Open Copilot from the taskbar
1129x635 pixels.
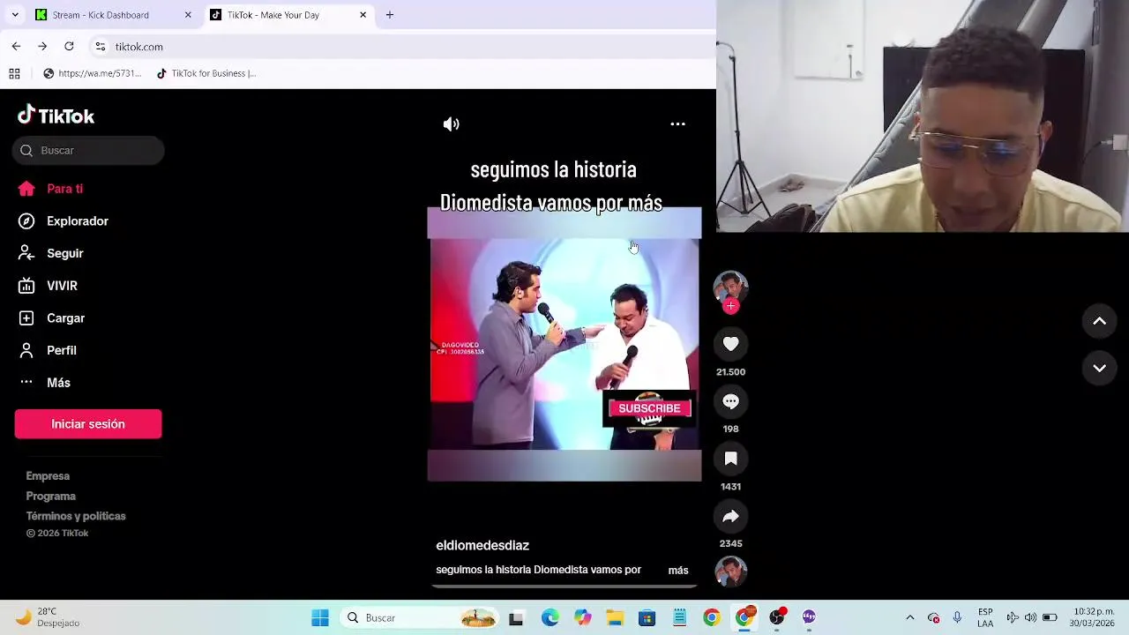click(582, 618)
